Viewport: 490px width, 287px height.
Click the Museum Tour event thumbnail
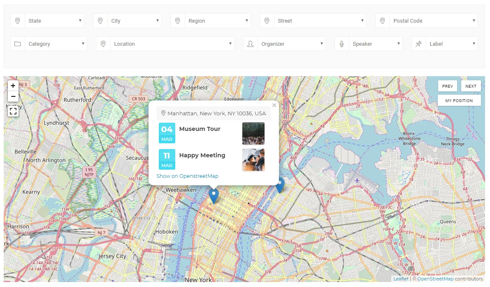[x=253, y=133]
